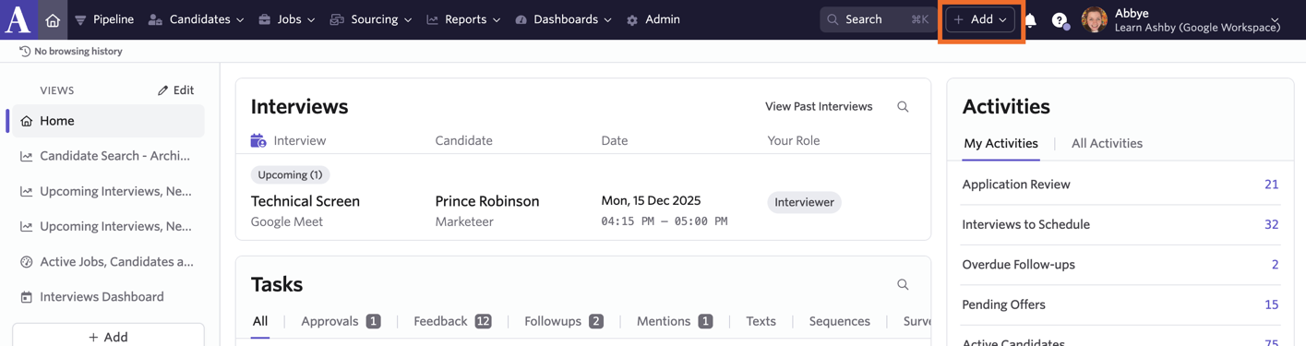The image size is (1306, 346).
Task: Open the help question mark icon
Action: pyautogui.click(x=1060, y=20)
